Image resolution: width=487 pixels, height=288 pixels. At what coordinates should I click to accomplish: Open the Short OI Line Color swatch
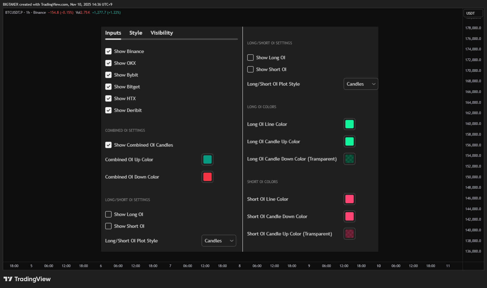pyautogui.click(x=350, y=199)
